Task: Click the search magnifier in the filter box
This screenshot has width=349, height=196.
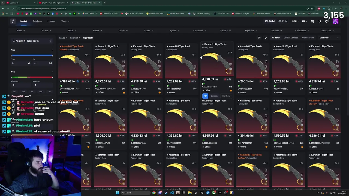Action: click(13, 41)
